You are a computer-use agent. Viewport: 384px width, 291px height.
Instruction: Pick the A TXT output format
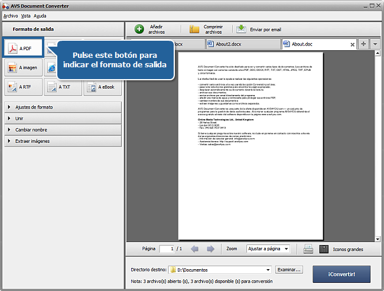point(63,87)
